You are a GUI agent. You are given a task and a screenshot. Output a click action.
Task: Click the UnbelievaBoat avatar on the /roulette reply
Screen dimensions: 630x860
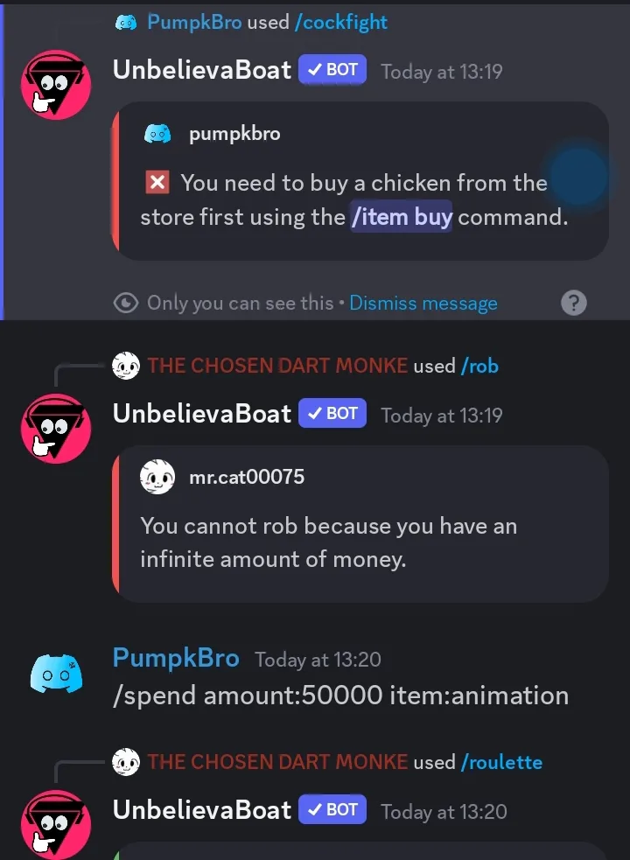(x=56, y=825)
